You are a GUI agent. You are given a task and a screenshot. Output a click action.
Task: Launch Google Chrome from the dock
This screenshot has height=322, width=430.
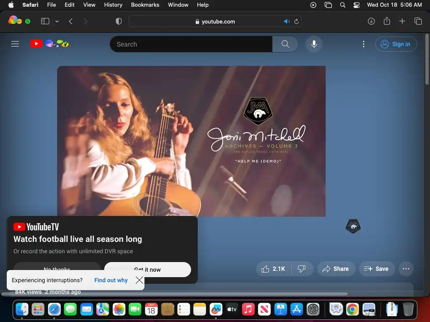pyautogui.click(x=352, y=309)
